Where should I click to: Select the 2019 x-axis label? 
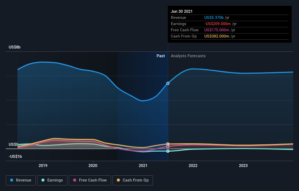click(43, 165)
